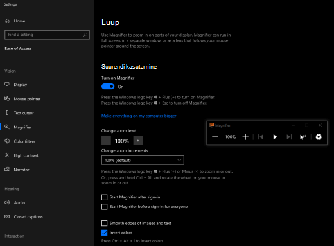Go to Display in the sidebar
334x246 pixels.
coord(21,85)
